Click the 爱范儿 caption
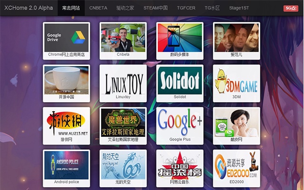The width and height of the screenshot is (304, 190). click(237, 55)
